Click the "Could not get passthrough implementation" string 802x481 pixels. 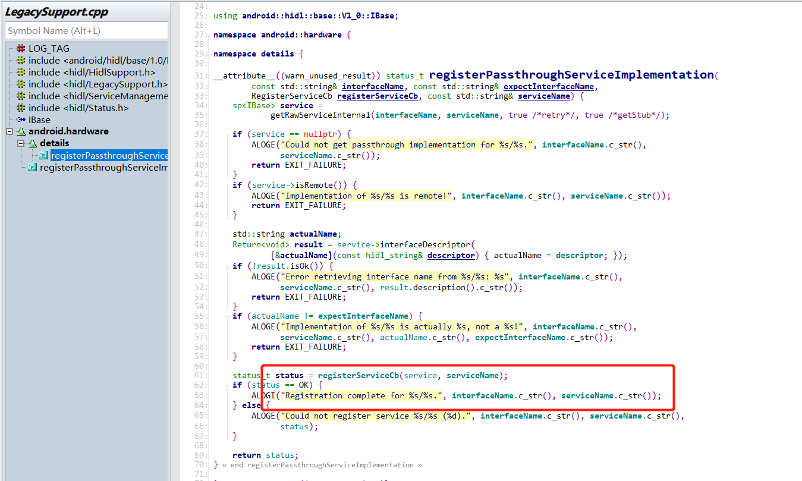pyautogui.click(x=406, y=144)
